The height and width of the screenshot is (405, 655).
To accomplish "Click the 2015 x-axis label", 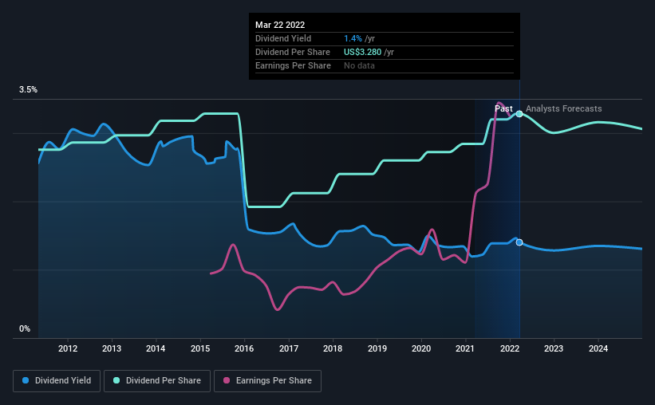I will click(x=200, y=348).
